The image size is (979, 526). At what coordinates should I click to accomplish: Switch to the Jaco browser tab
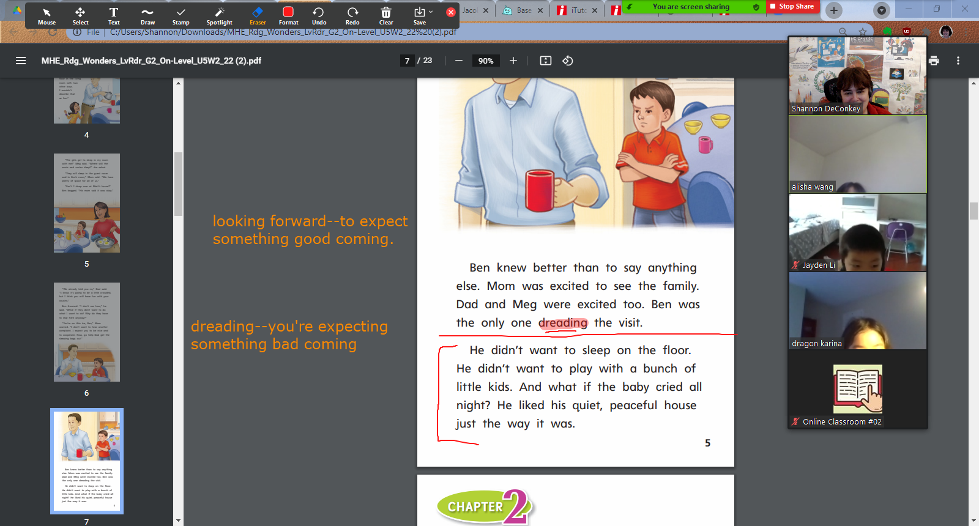[x=470, y=10]
